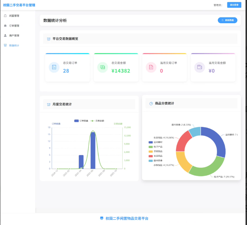Viewport: 247px width, 225px height.
Task: Click the icon beside 订单管理 in sidebar
Action: tap(5, 25)
